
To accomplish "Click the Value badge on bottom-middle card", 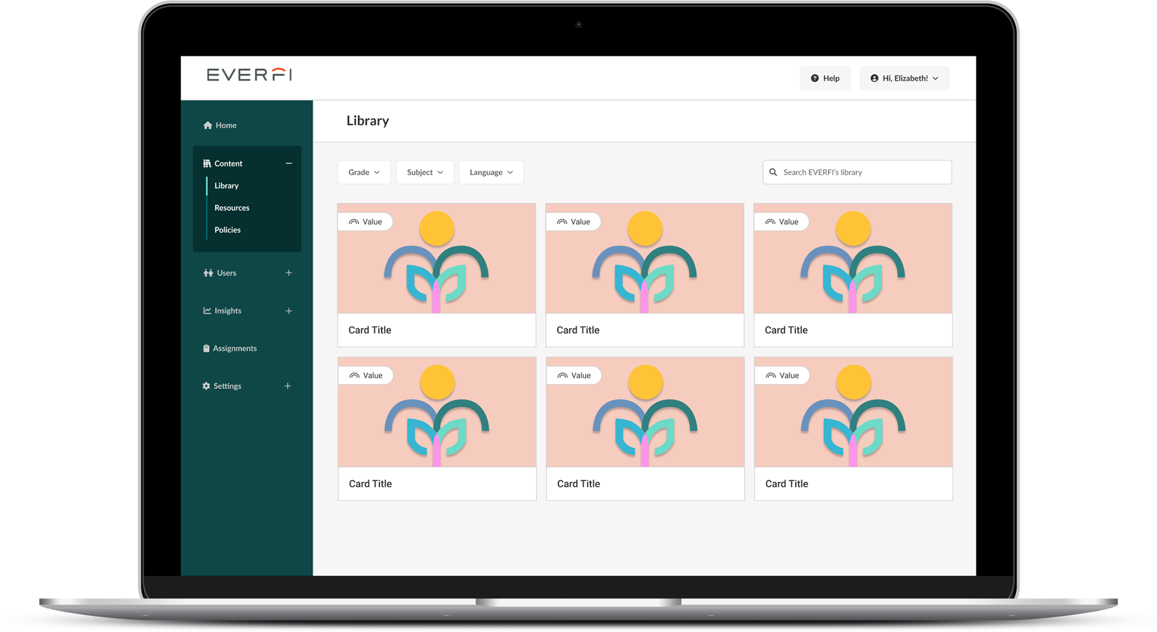I will click(574, 376).
